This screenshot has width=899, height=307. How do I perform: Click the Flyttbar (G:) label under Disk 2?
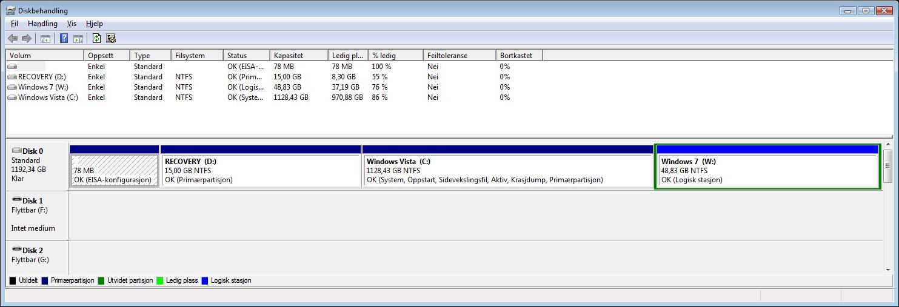[30, 260]
